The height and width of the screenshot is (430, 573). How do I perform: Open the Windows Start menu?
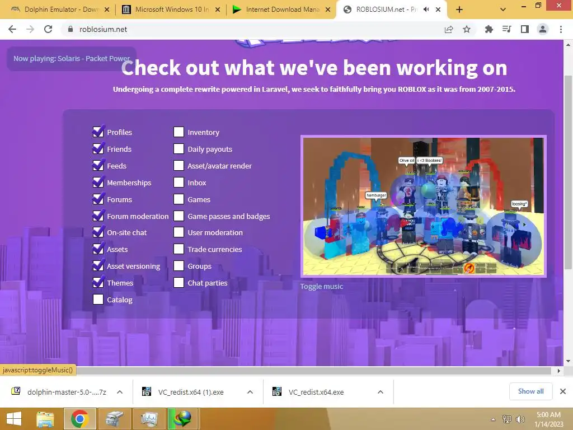coord(14,419)
